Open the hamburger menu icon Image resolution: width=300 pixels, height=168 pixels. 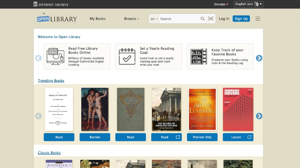[258, 19]
